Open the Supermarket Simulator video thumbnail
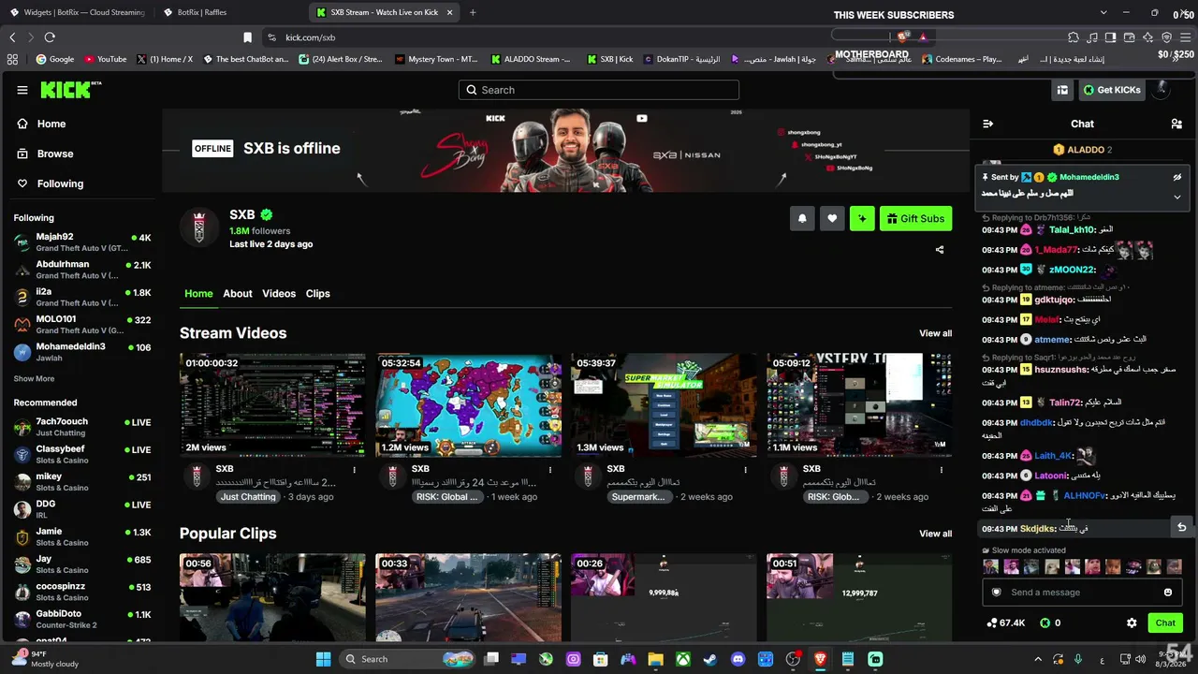1198x674 pixels. [665, 405]
